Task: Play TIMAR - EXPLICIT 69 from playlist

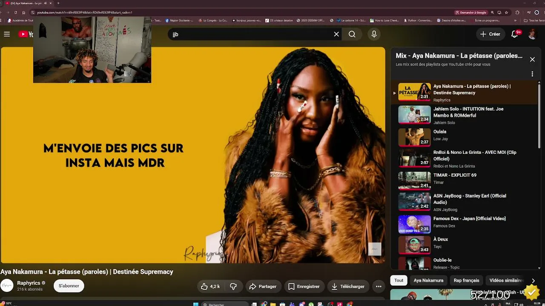Action: click(x=464, y=180)
